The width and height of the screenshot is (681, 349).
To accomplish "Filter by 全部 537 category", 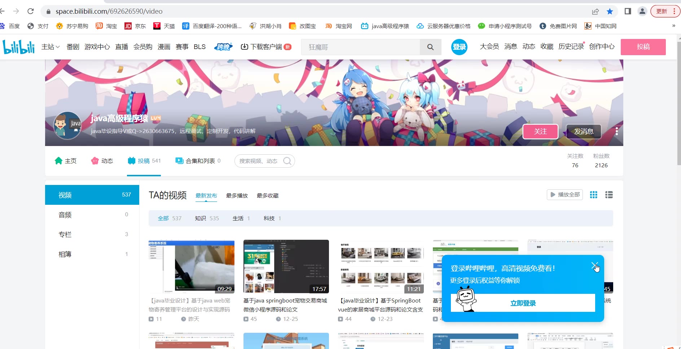I will (170, 218).
